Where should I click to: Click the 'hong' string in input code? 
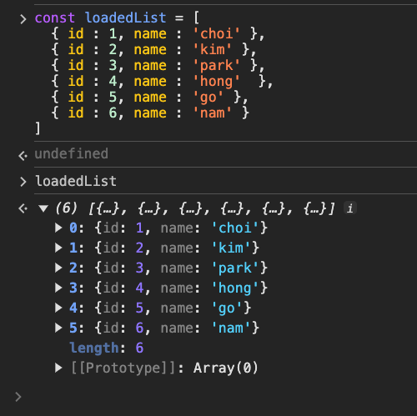(217, 82)
